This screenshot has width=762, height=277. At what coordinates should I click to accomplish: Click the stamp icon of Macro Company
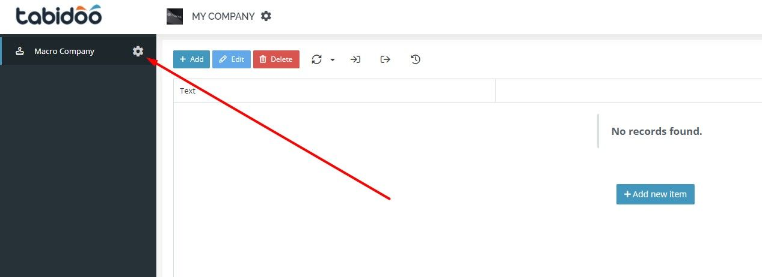point(20,52)
